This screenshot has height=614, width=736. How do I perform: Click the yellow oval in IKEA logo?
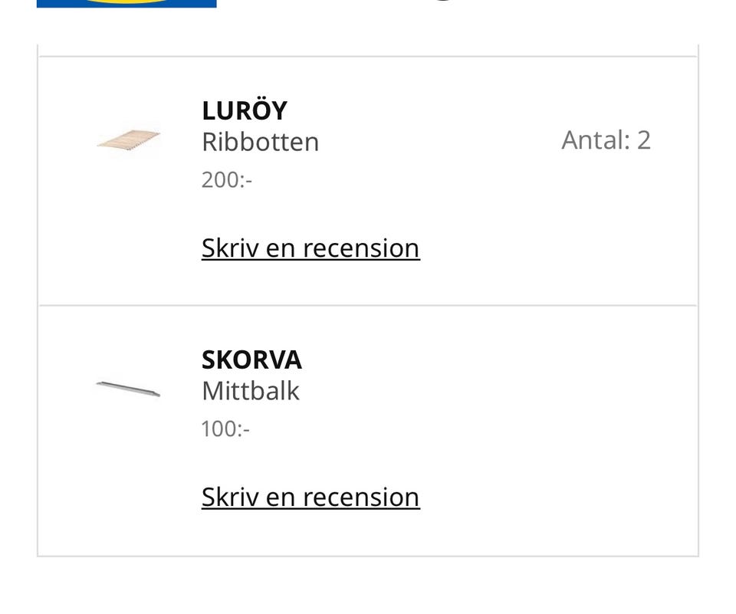coord(127,2)
